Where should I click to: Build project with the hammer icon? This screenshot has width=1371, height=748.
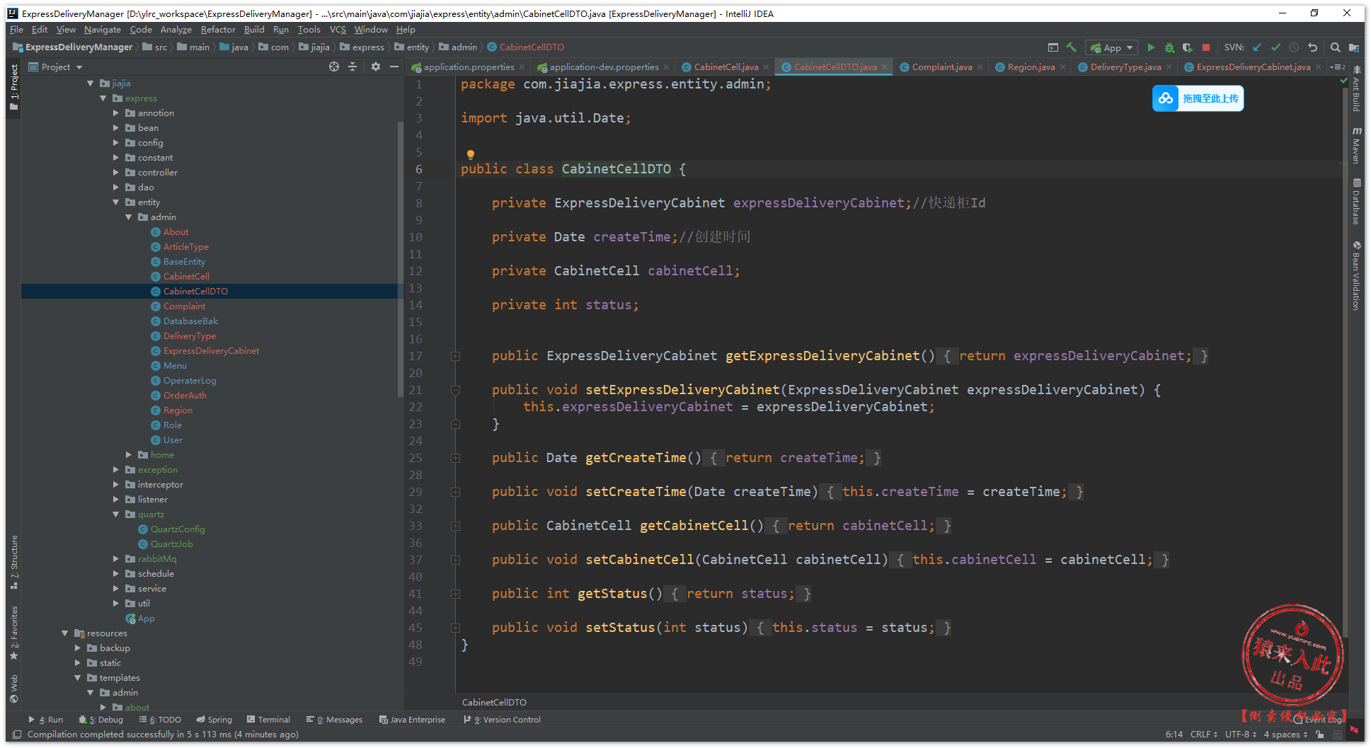pyautogui.click(x=1072, y=47)
